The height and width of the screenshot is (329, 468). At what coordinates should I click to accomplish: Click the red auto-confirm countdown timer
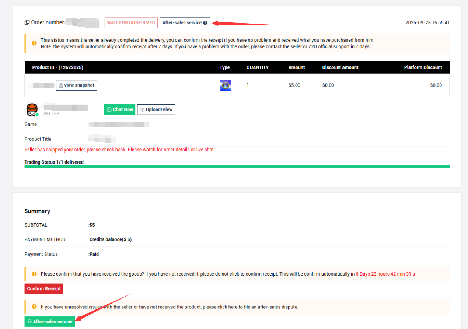pyautogui.click(x=385, y=274)
